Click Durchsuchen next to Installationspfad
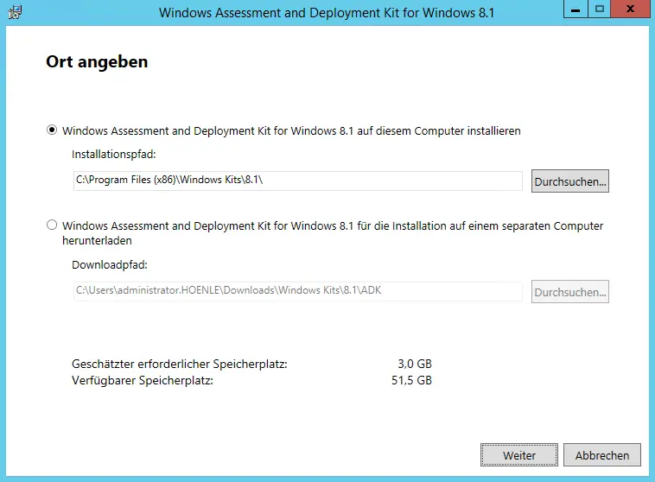This screenshot has width=655, height=482. coord(569,181)
